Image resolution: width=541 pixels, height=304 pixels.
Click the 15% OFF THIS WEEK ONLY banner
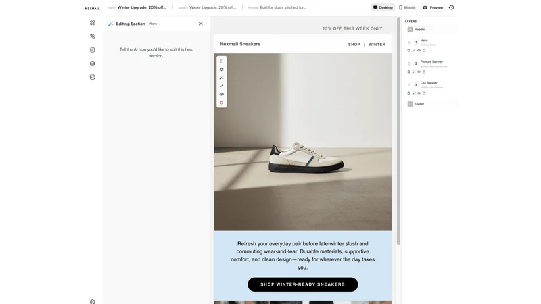352,28
